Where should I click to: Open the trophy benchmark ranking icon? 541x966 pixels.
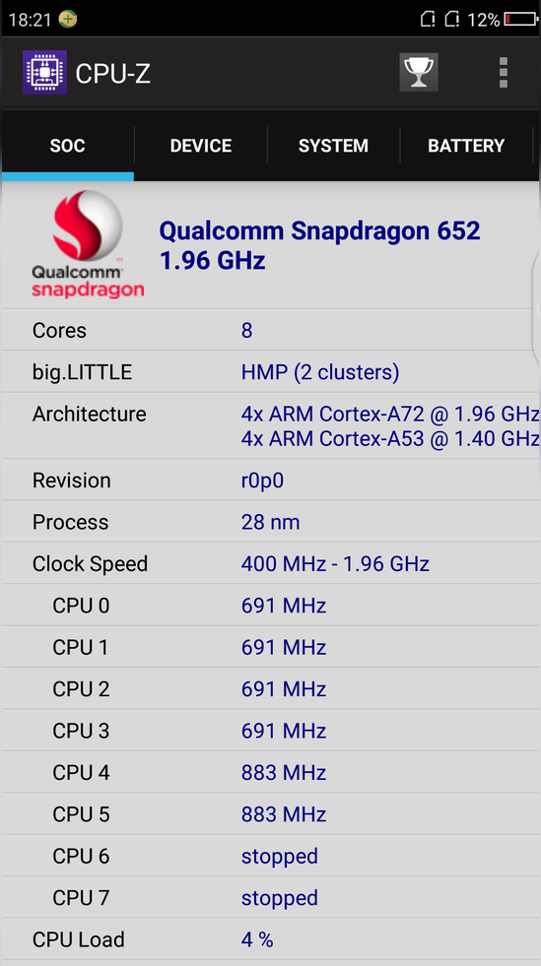pyautogui.click(x=419, y=73)
